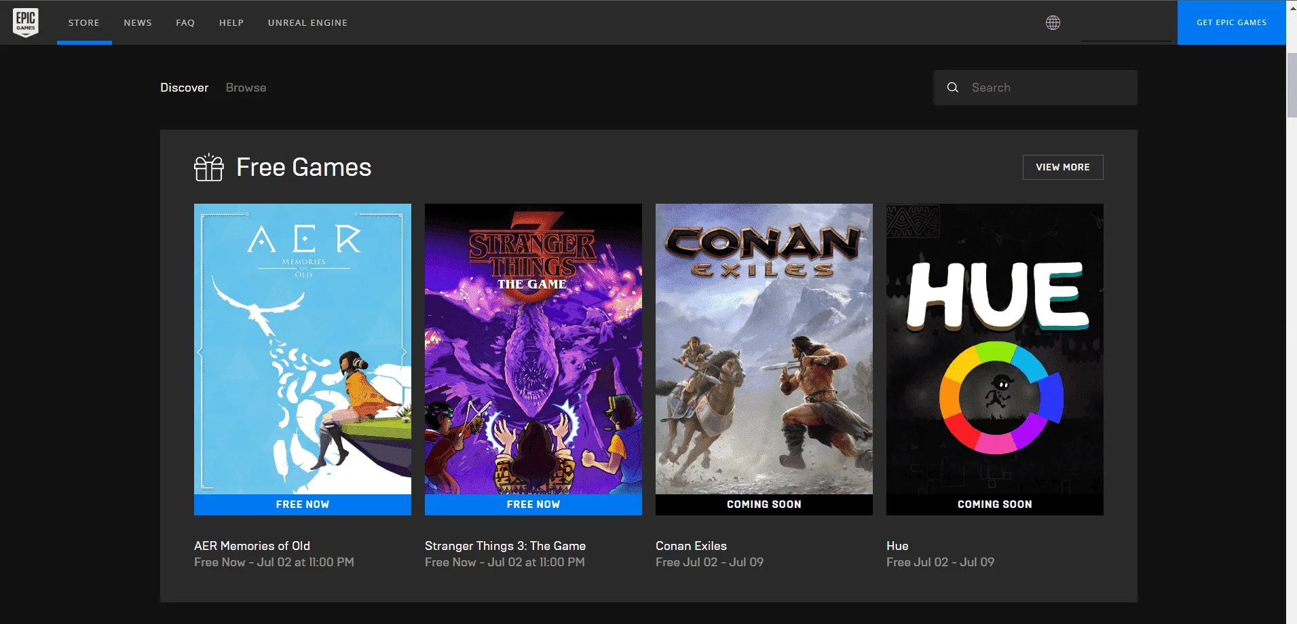Screen dimensions: 1297x624
Task: Click AER's 'Free Now - Jul 02' date text
Action: coord(274,562)
